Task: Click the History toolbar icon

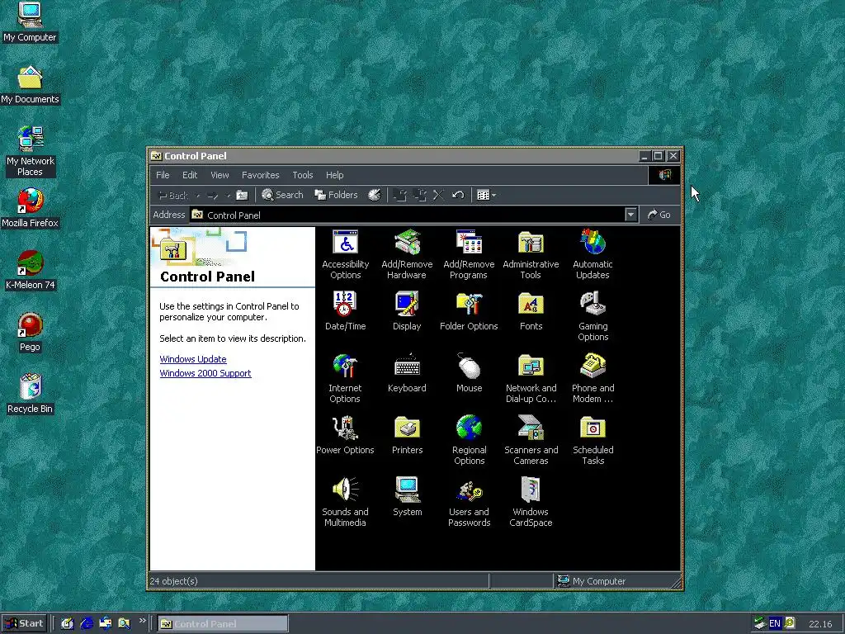Action: (x=374, y=195)
